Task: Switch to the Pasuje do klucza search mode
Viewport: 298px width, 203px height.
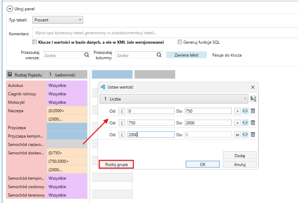Action: coord(227,55)
